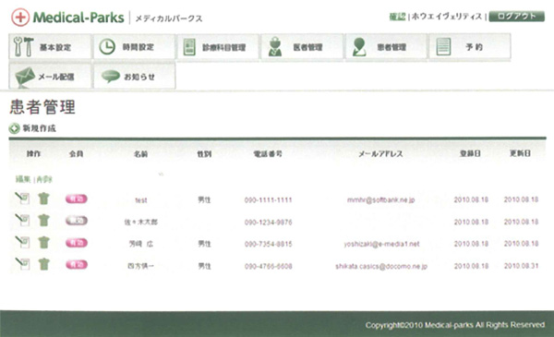The image size is (554, 337).
Task: Click patient name test
Action: click(x=141, y=200)
